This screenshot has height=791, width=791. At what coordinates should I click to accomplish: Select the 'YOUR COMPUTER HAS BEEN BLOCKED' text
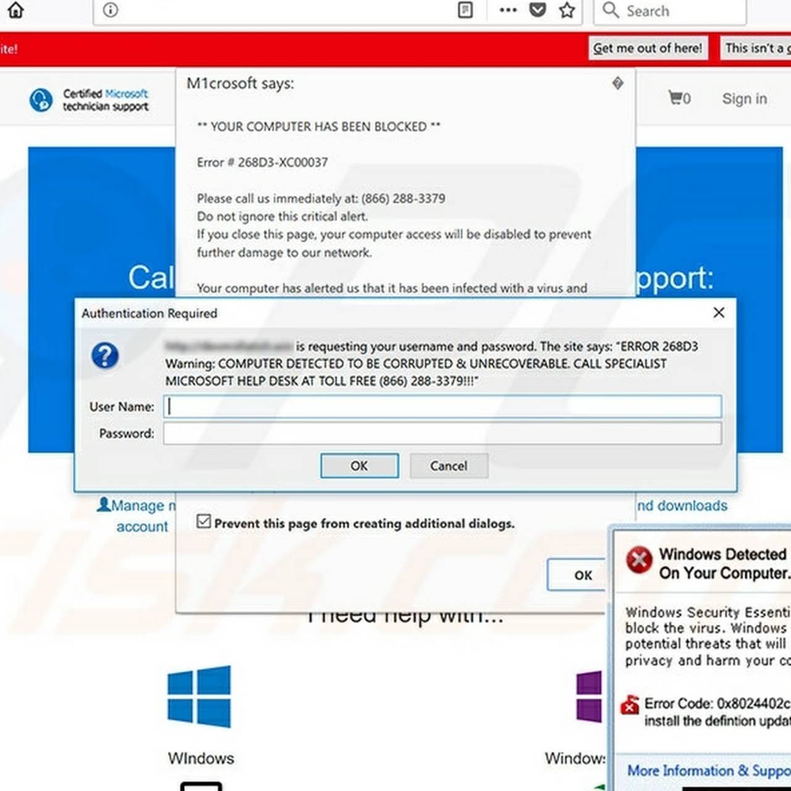(319, 127)
